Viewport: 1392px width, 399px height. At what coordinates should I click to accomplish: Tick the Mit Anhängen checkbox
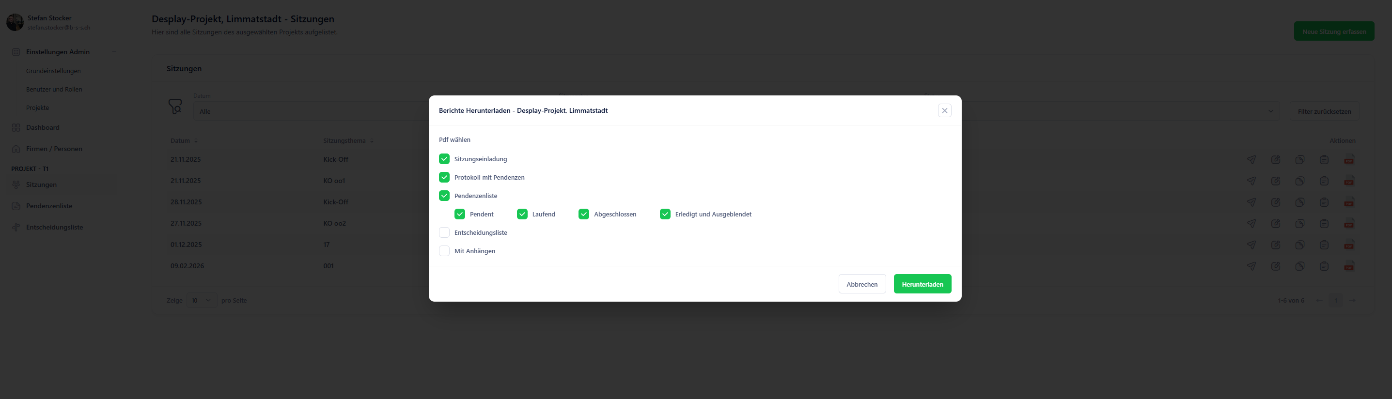click(x=444, y=251)
